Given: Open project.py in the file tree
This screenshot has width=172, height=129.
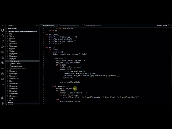Looking at the screenshot, I should [x=23, y=61].
